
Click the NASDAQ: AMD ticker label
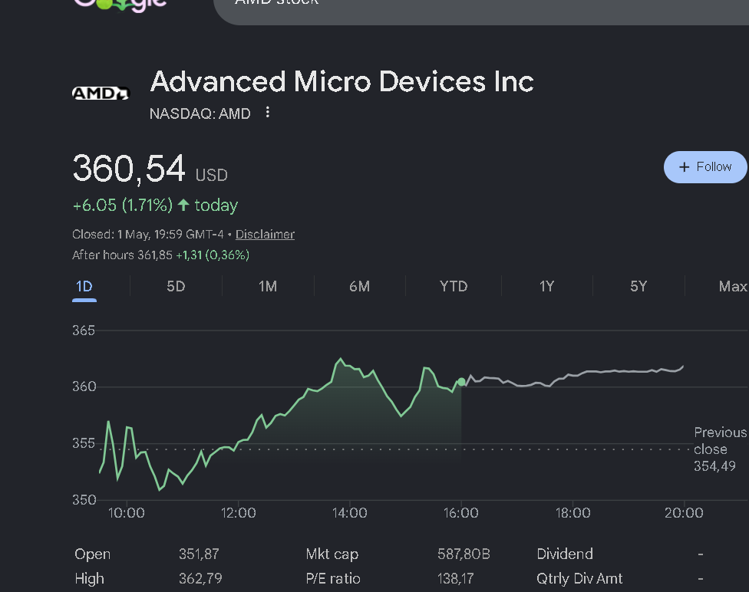200,113
